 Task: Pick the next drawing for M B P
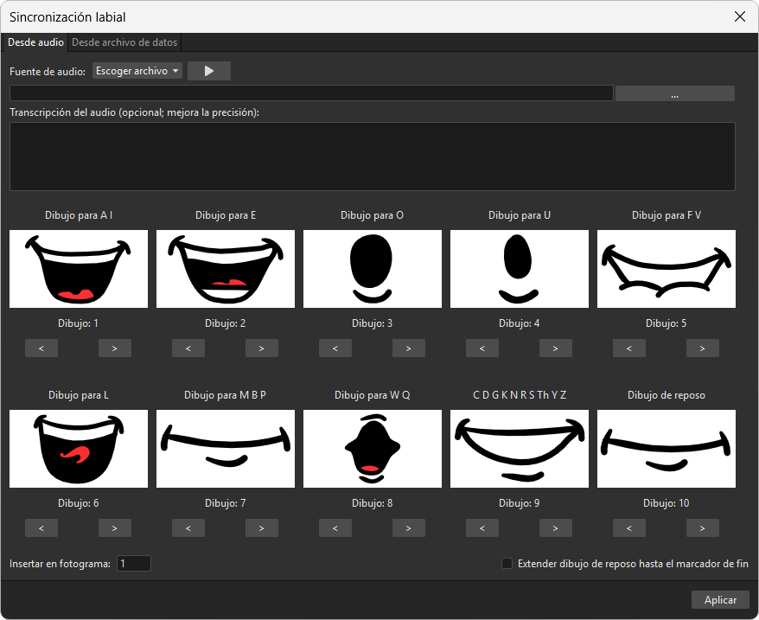(261, 528)
